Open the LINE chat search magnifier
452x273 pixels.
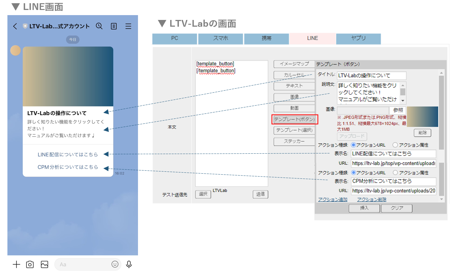[x=99, y=26]
